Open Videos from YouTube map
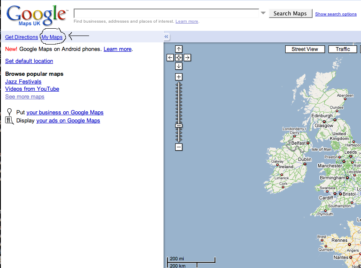361x268 pixels. pyautogui.click(x=32, y=89)
